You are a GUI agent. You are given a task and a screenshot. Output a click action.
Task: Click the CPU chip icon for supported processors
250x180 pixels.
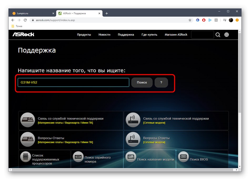tap(26, 157)
